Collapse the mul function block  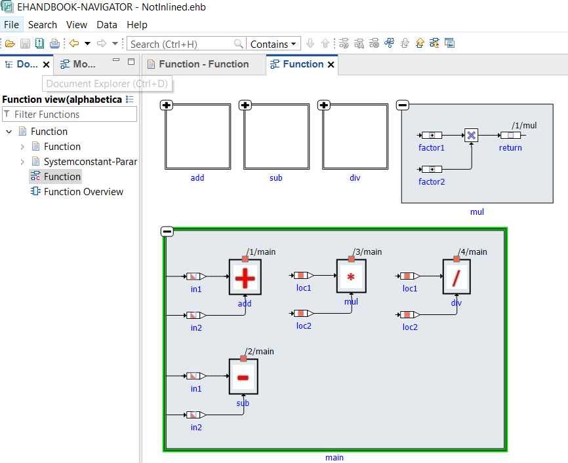(403, 105)
